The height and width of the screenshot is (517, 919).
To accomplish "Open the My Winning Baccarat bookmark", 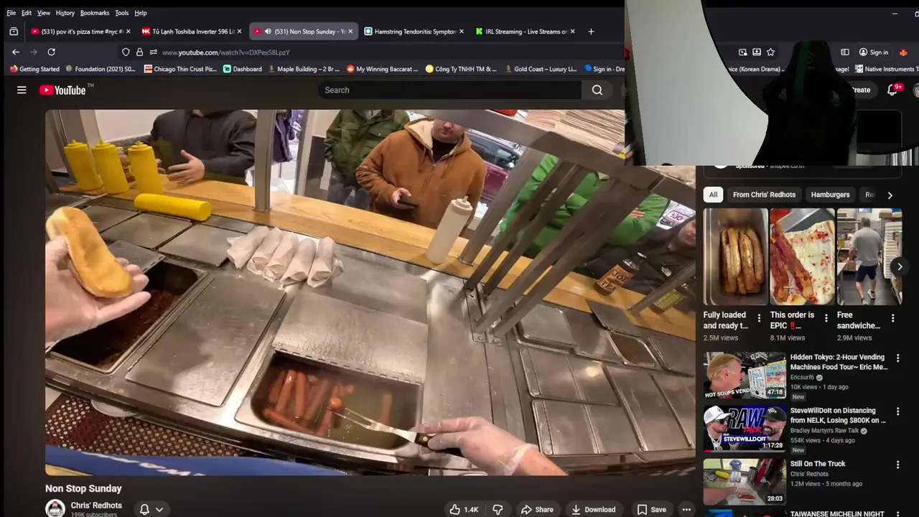I will pyautogui.click(x=382, y=69).
